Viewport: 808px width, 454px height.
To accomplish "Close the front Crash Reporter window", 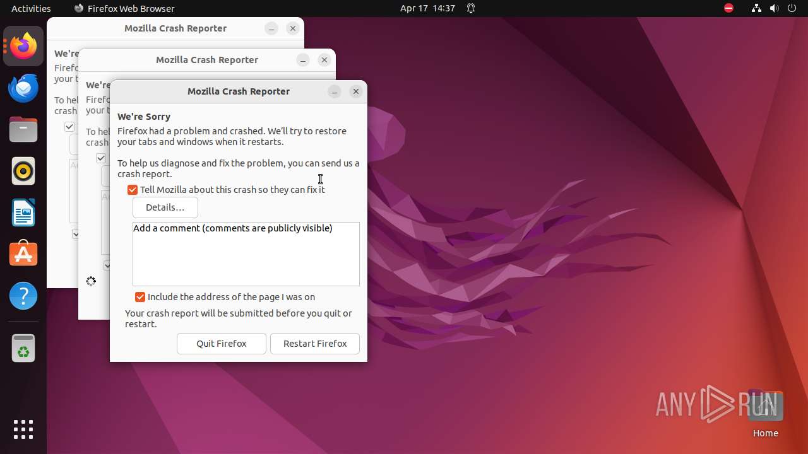I will point(356,91).
